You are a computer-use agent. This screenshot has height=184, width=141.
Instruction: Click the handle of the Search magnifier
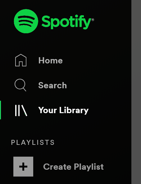(x=25, y=90)
